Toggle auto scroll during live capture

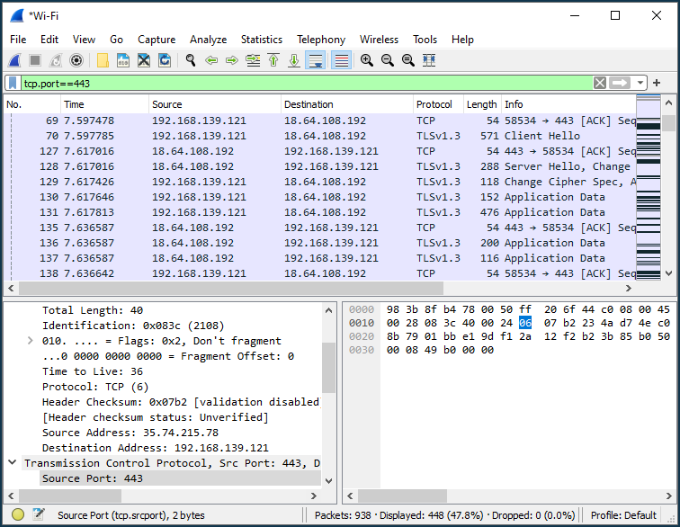tap(316, 60)
